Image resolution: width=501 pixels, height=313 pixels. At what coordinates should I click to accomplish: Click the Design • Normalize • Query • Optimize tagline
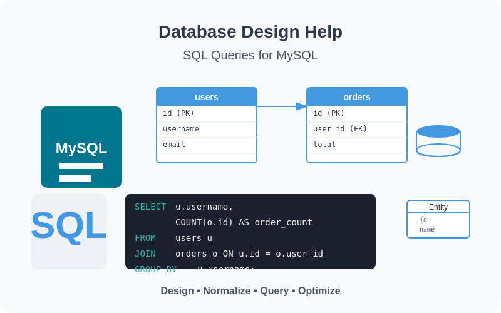pyautogui.click(x=250, y=291)
